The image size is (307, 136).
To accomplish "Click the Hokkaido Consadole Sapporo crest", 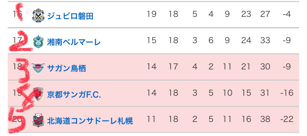I will 38,120.
